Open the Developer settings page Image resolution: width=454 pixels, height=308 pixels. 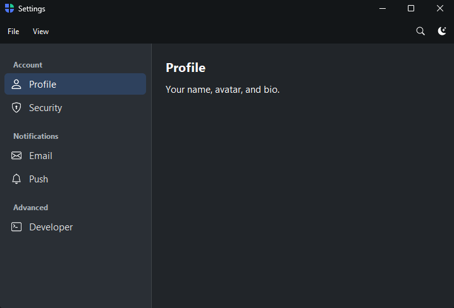pos(75,227)
